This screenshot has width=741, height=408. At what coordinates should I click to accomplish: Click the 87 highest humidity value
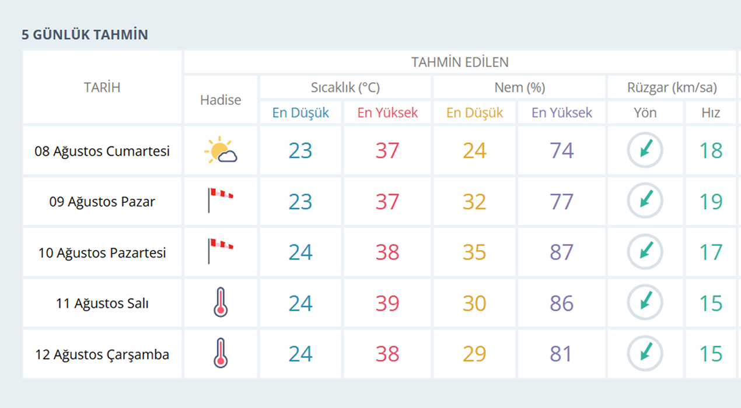pos(561,252)
